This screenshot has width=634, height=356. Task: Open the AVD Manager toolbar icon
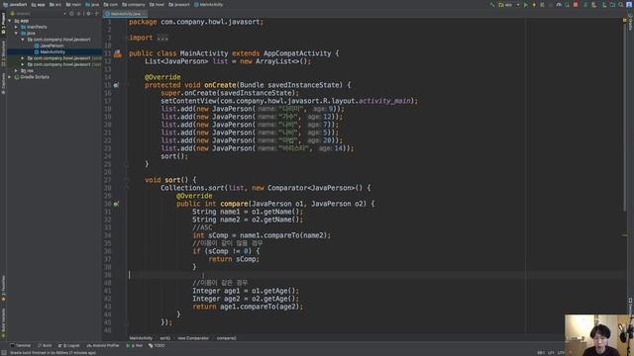point(594,5)
